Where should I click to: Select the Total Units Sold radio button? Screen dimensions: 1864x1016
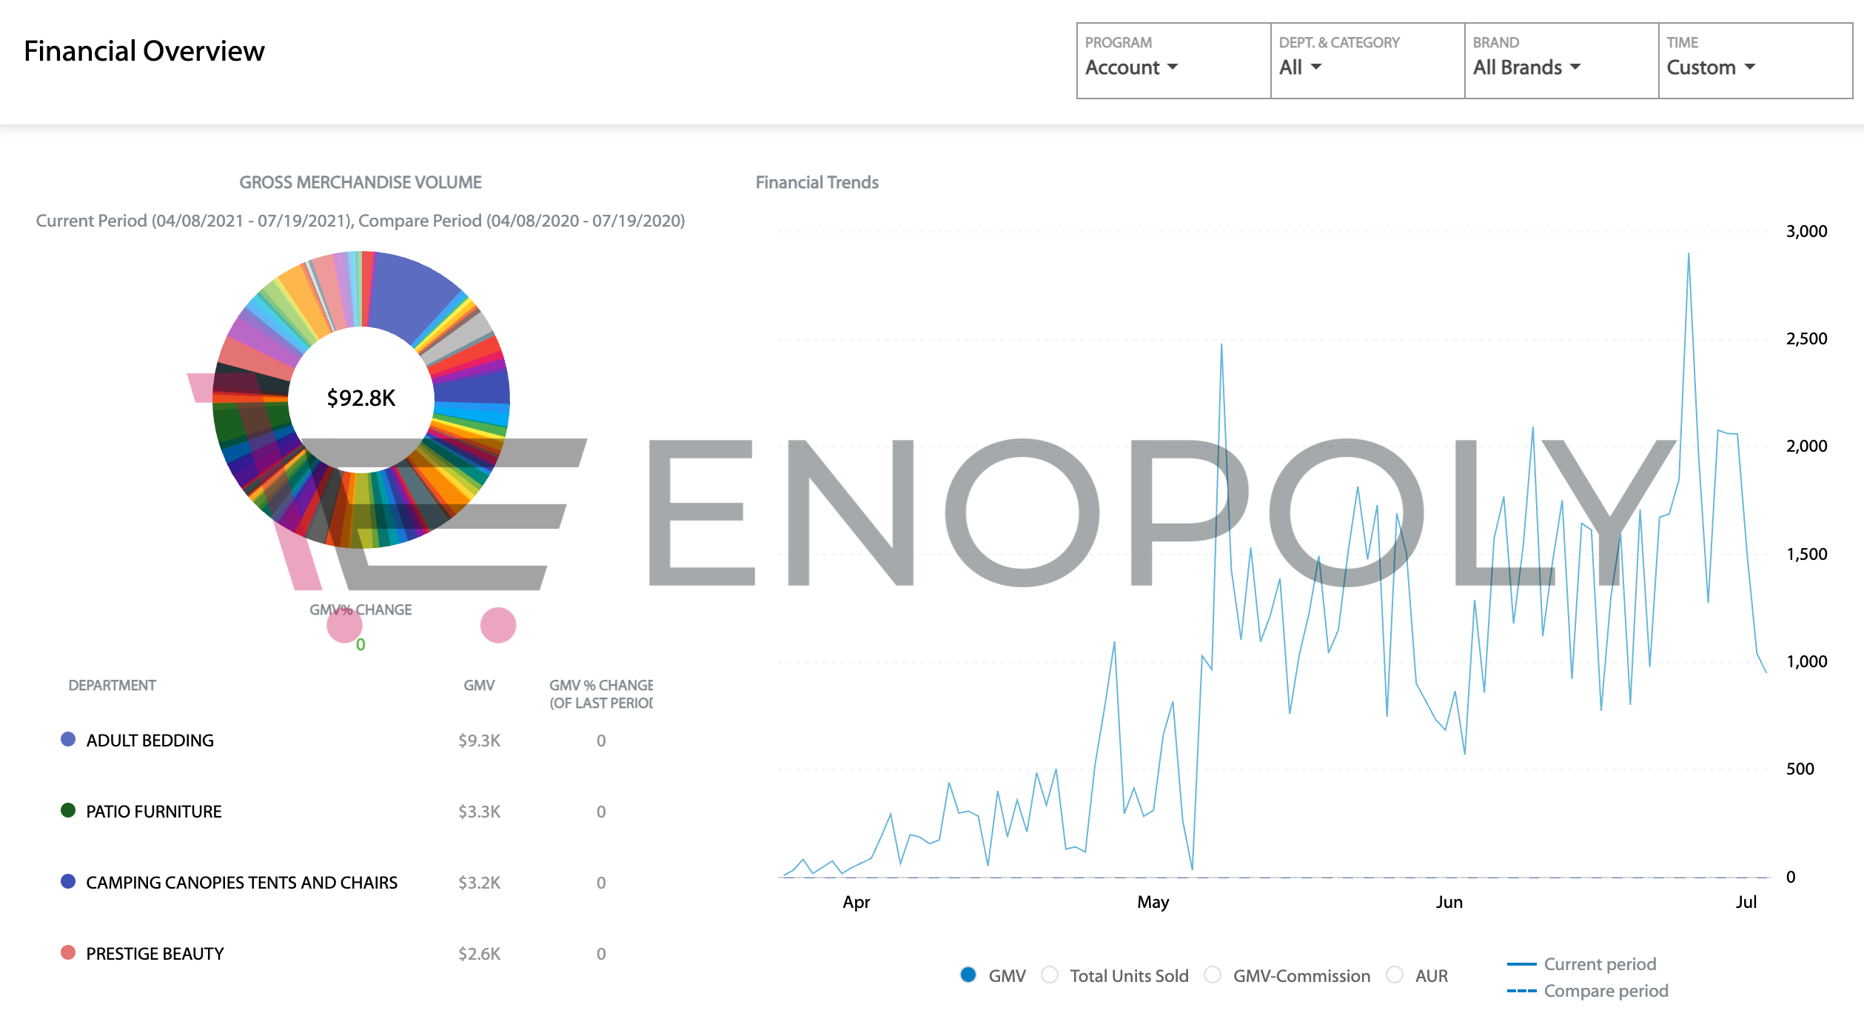1050,975
